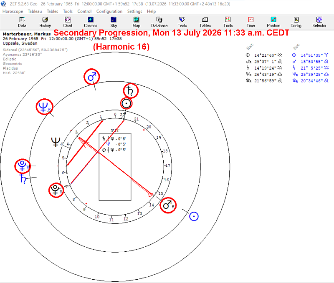
Task: Click the aspect table box in chart center
Action: [115, 167]
